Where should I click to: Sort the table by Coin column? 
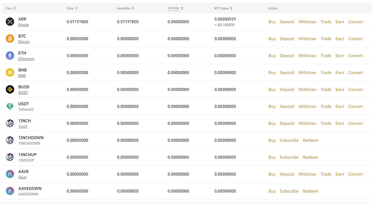point(11,8)
